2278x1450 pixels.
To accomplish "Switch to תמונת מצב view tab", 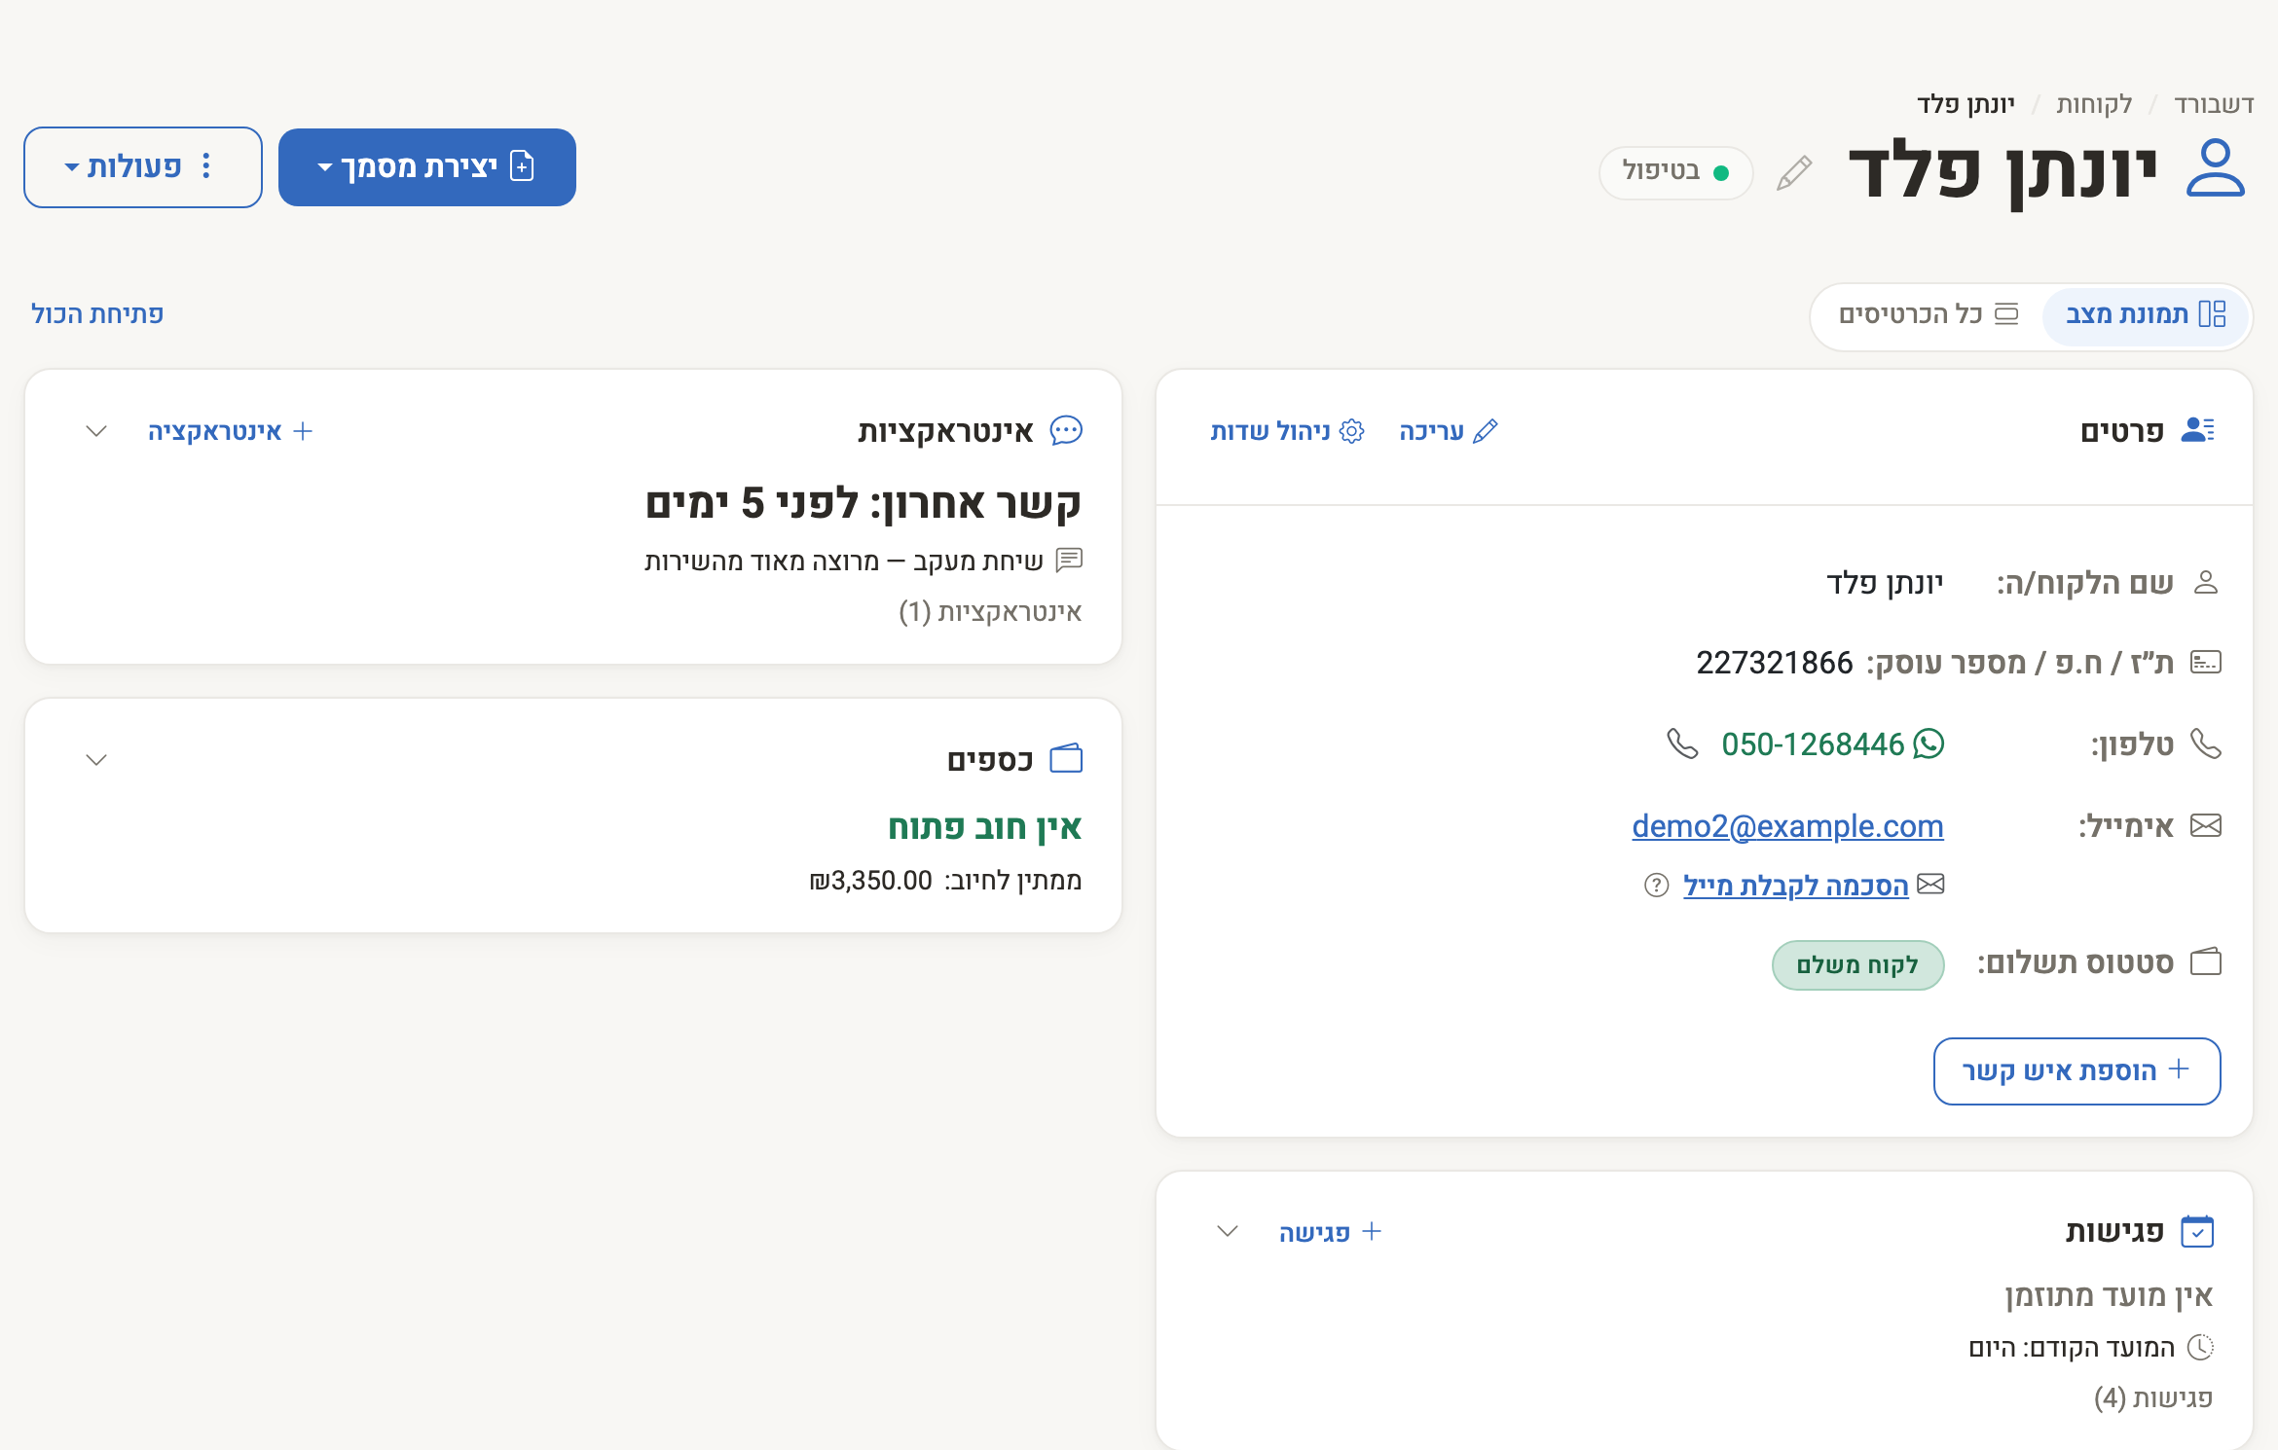I will click(2146, 315).
